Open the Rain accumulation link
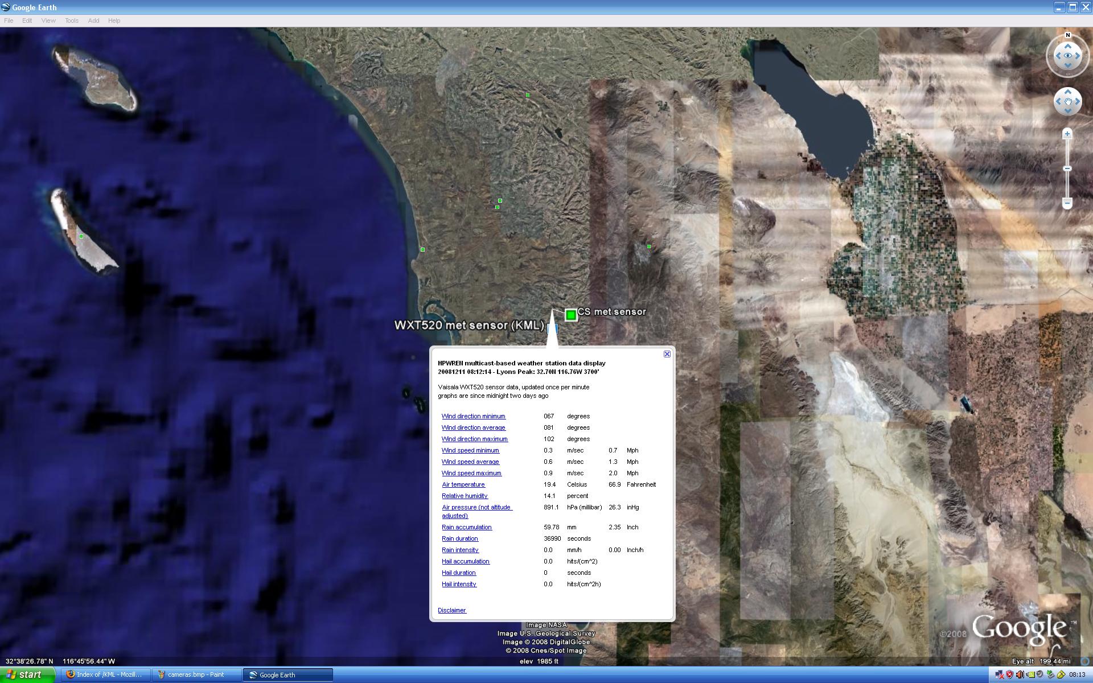The image size is (1093, 683). click(x=467, y=527)
